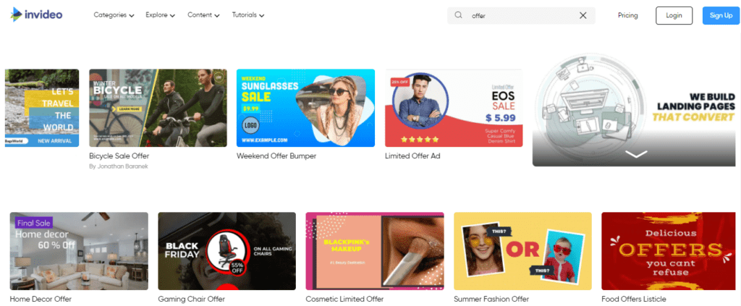This screenshot has width=741, height=306.
Task: Select the Cosmetic Limited Offer template
Action: [374, 251]
